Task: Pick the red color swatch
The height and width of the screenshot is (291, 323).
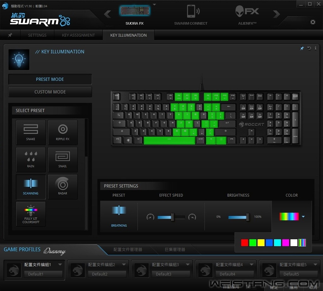Action: click(x=245, y=243)
